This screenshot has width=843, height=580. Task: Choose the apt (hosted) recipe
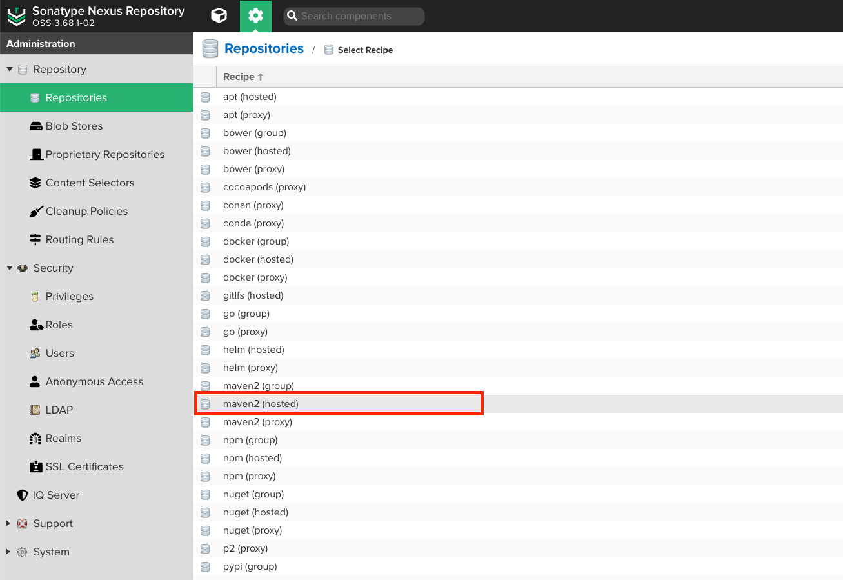pyautogui.click(x=518, y=97)
